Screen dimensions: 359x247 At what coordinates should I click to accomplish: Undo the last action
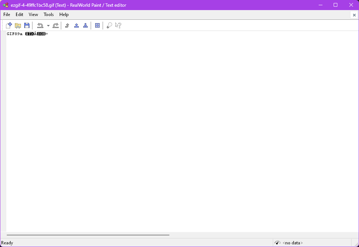click(x=40, y=25)
